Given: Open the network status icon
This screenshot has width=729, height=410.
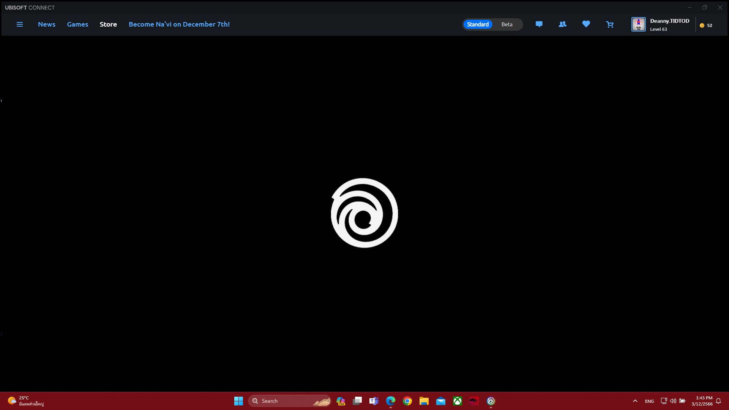Looking at the screenshot, I should point(664,401).
